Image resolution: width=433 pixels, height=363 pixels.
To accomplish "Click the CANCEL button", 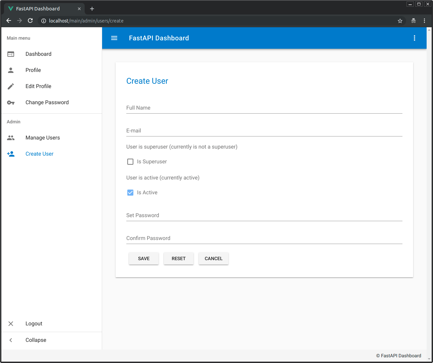I will click(x=213, y=258).
